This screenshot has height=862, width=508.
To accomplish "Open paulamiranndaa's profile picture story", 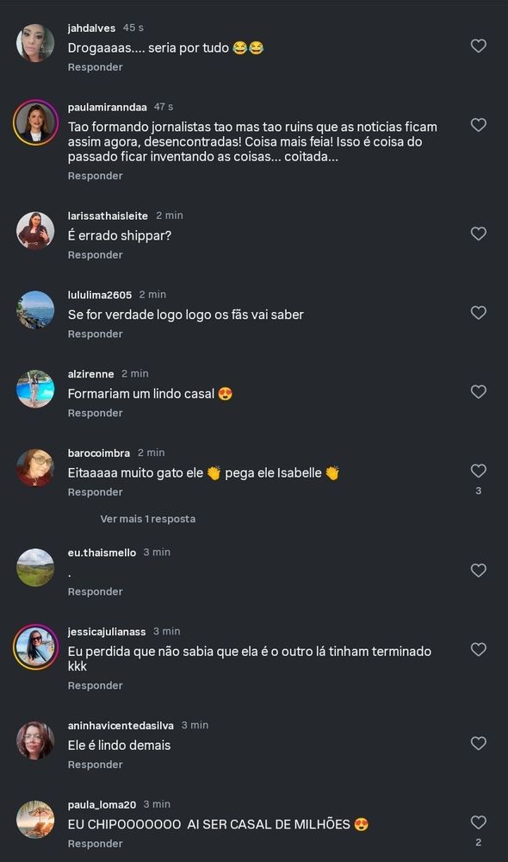I will (35, 122).
